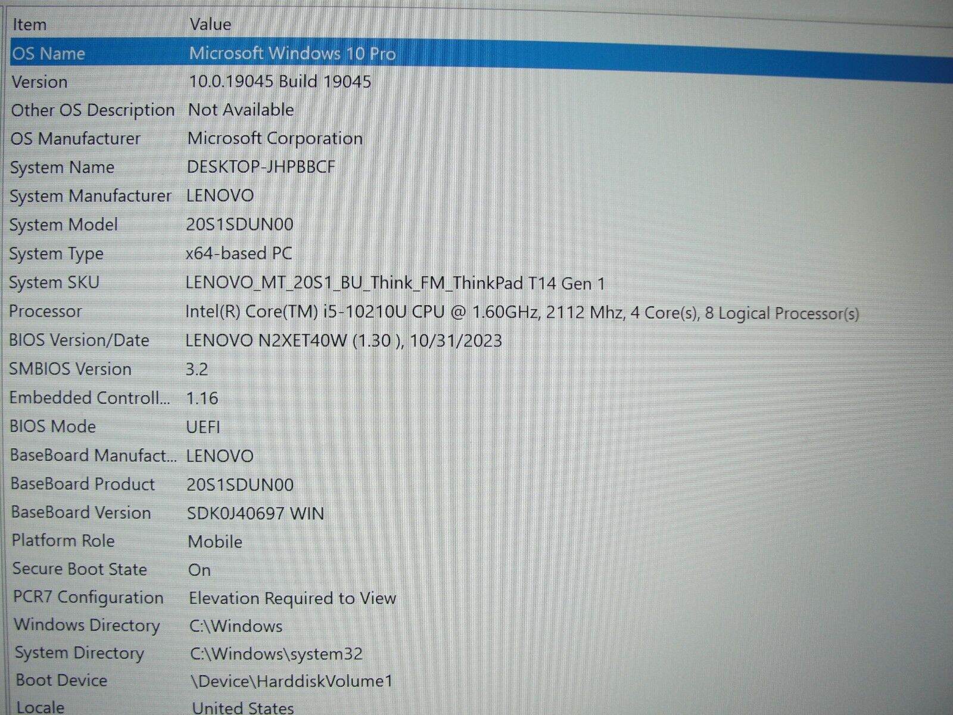This screenshot has height=715, width=953.
Task: Click the Secure Boot State On row
Action: click(179, 570)
